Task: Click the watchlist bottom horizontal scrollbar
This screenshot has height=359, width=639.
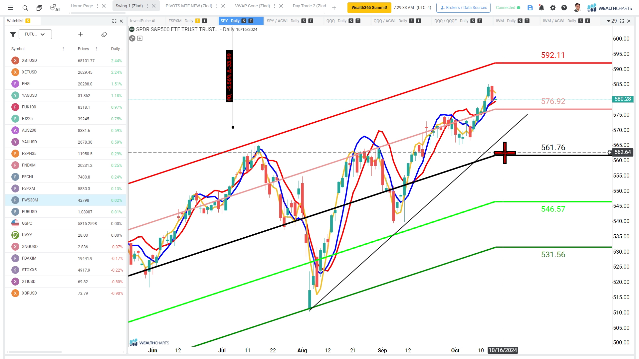Action: [x=35, y=352]
